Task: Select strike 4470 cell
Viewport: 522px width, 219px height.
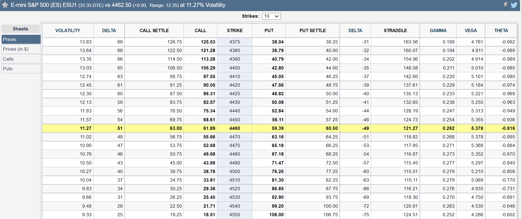Action: click(x=235, y=137)
